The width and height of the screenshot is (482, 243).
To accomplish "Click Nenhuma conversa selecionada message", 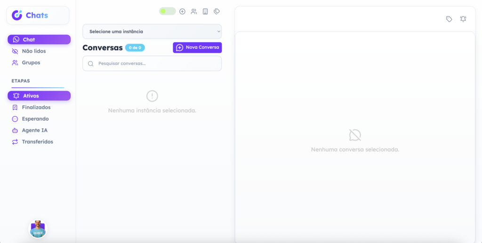I will tap(355, 150).
